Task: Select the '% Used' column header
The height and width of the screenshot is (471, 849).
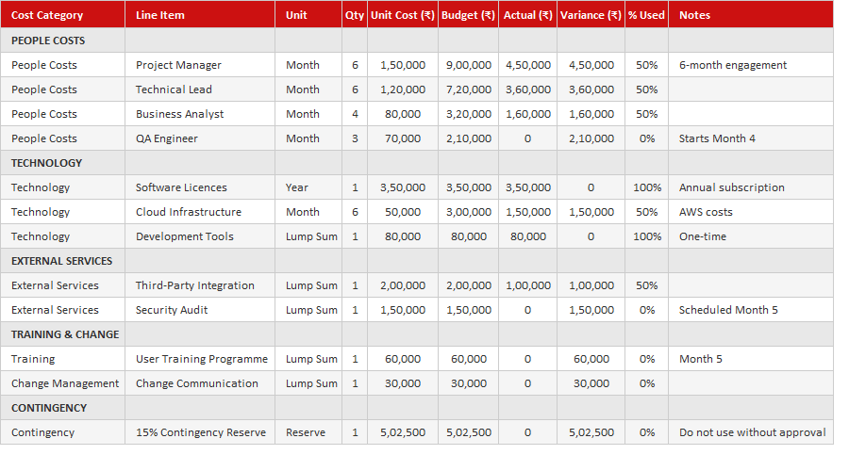Action: pyautogui.click(x=646, y=15)
